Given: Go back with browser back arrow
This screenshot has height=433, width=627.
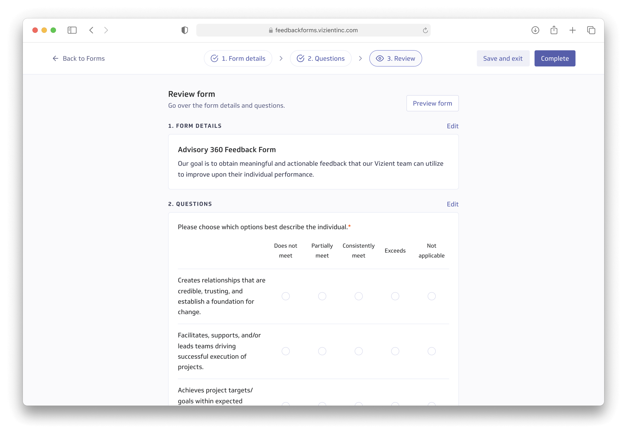Looking at the screenshot, I should [x=91, y=30].
